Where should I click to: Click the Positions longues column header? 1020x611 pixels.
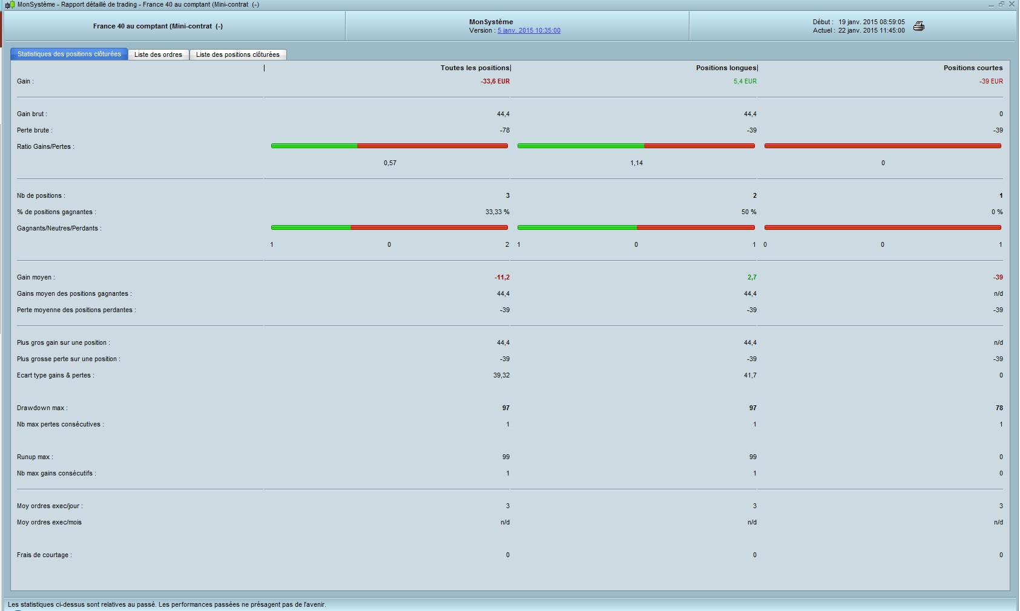click(x=726, y=68)
